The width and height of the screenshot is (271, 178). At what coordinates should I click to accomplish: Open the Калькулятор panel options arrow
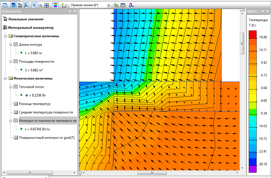pyautogui.click(x=70, y=11)
